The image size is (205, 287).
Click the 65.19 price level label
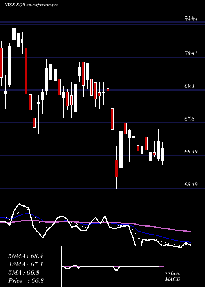pyautogui.click(x=191, y=184)
